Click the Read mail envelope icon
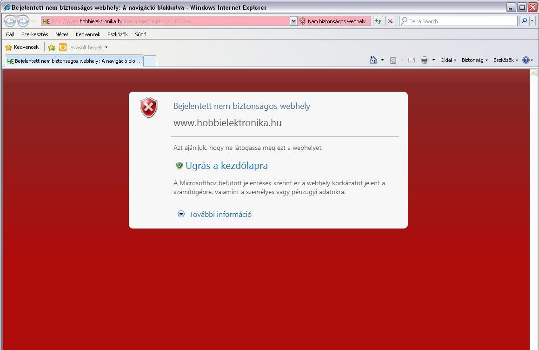Screen dimensions: 539x350 point(412,60)
